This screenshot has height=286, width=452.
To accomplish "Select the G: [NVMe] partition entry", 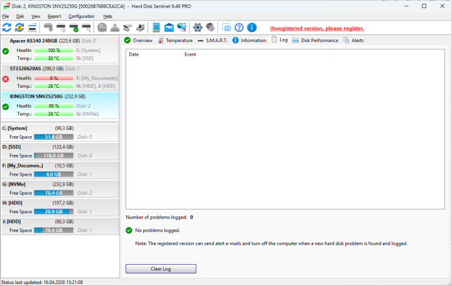I will pyautogui.click(x=60, y=189).
